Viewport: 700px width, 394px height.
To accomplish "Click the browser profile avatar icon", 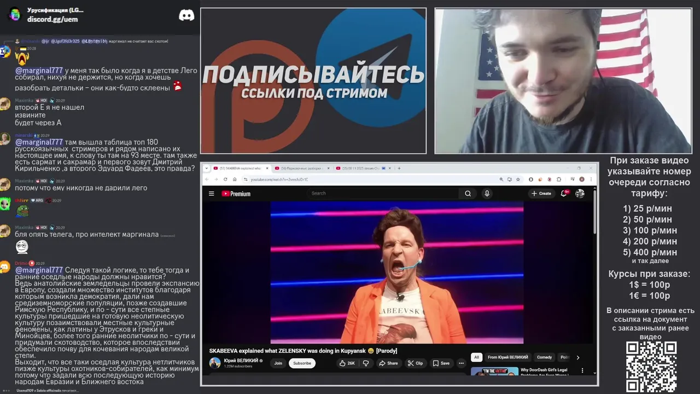I will (582, 179).
